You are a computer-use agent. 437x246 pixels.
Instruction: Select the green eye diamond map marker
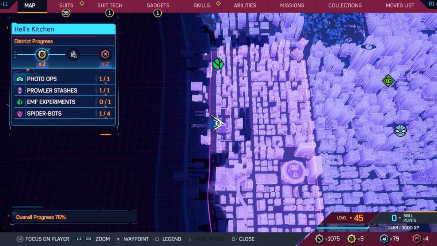[x=388, y=81]
